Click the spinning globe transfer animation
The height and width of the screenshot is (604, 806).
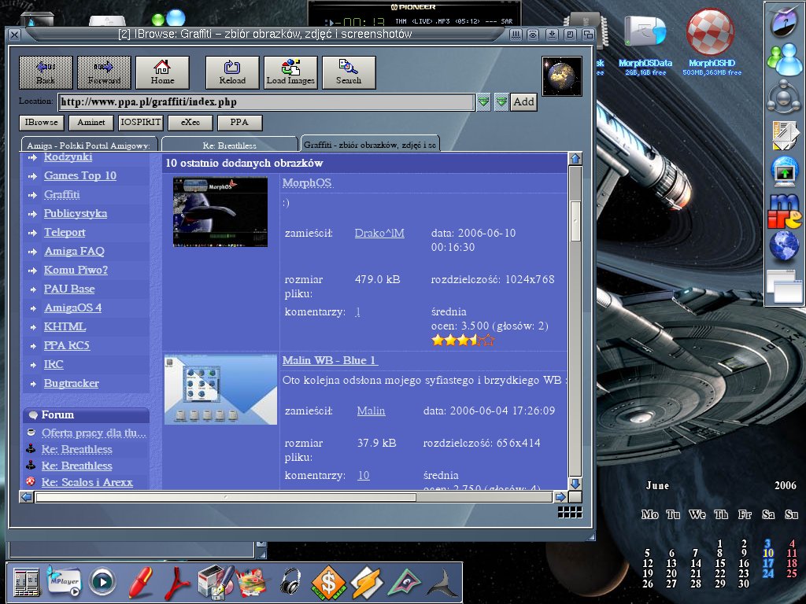pyautogui.click(x=562, y=76)
